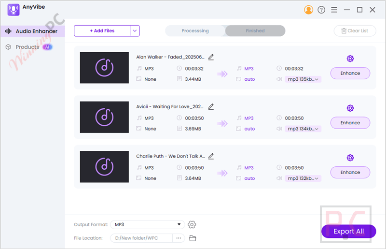Screen dimensions: 386x249
Task: Click the Avicii track thumbnail
Action: tap(104, 117)
